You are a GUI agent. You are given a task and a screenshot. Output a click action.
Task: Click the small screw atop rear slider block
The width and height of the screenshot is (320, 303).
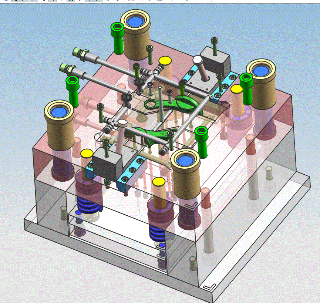[x=214, y=46]
